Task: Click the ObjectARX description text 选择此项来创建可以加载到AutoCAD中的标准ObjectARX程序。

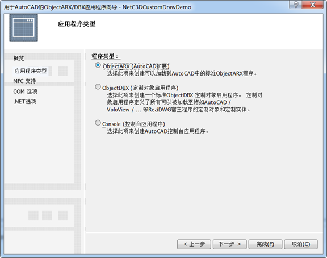Action: 182,73
